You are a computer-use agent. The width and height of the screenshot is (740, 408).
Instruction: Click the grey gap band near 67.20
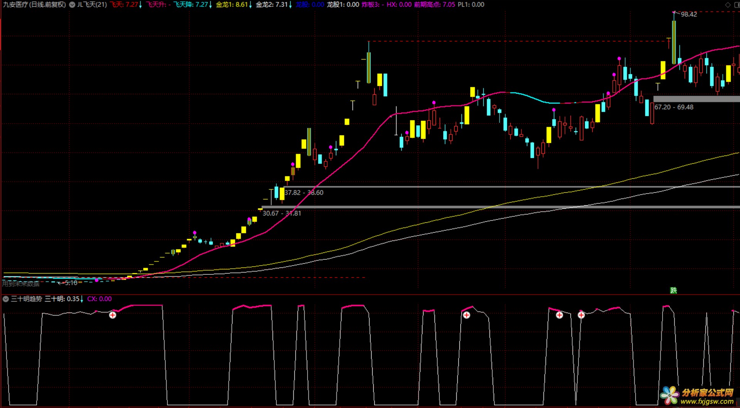pyautogui.click(x=696, y=99)
